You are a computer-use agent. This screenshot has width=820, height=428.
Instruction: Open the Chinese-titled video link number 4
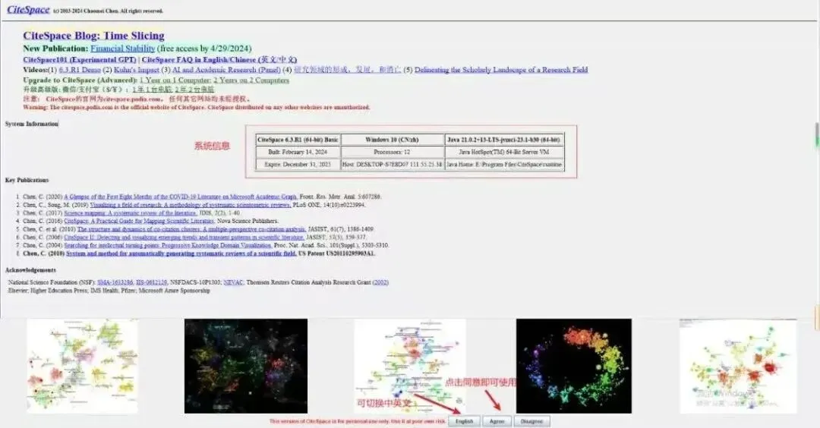(347, 70)
